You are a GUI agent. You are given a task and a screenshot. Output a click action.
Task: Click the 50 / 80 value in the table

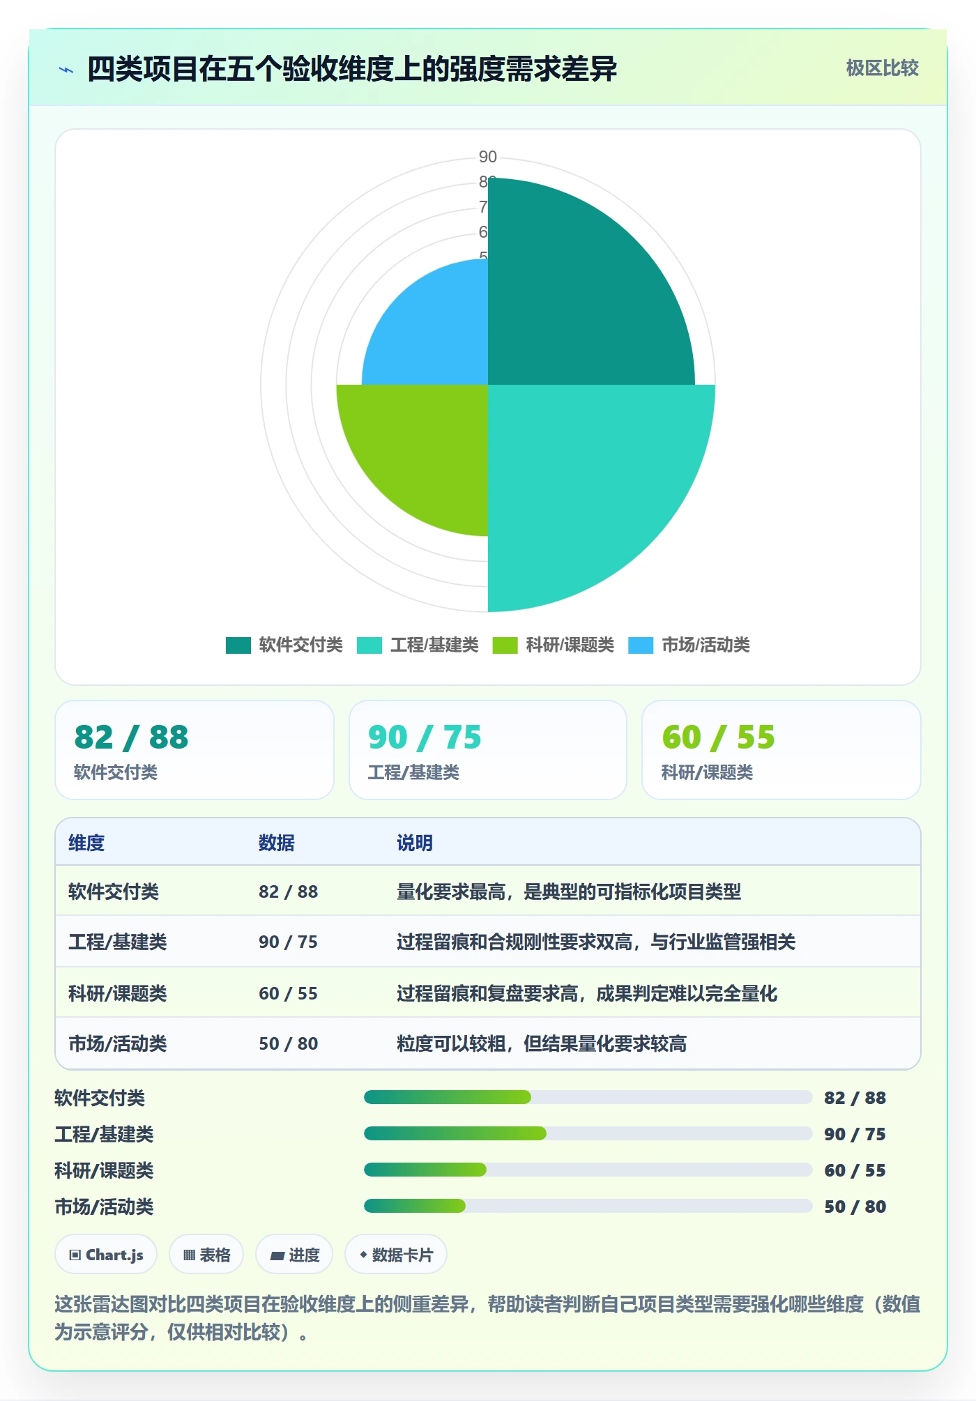pos(289,1043)
